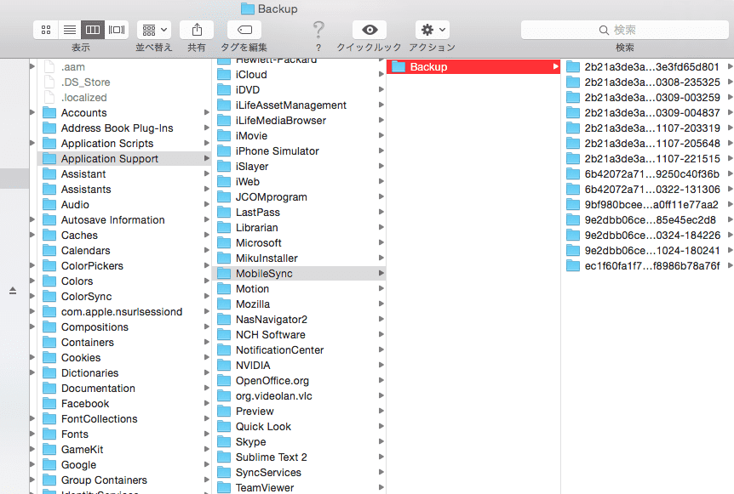The image size is (734, 494).
Task: Select the iWeb folder
Action: (299, 181)
